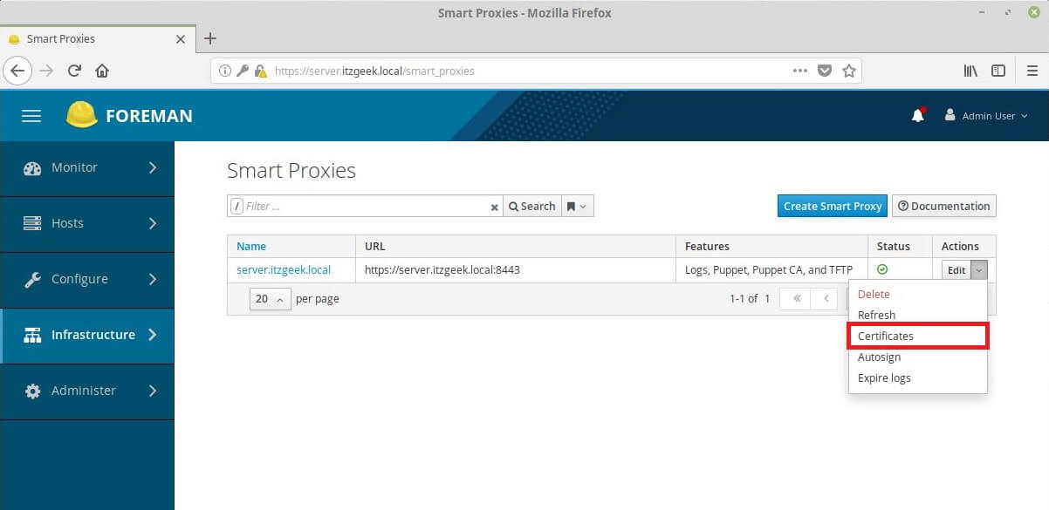1049x510 pixels.
Task: Select Delete from the actions menu
Action: pyautogui.click(x=874, y=295)
